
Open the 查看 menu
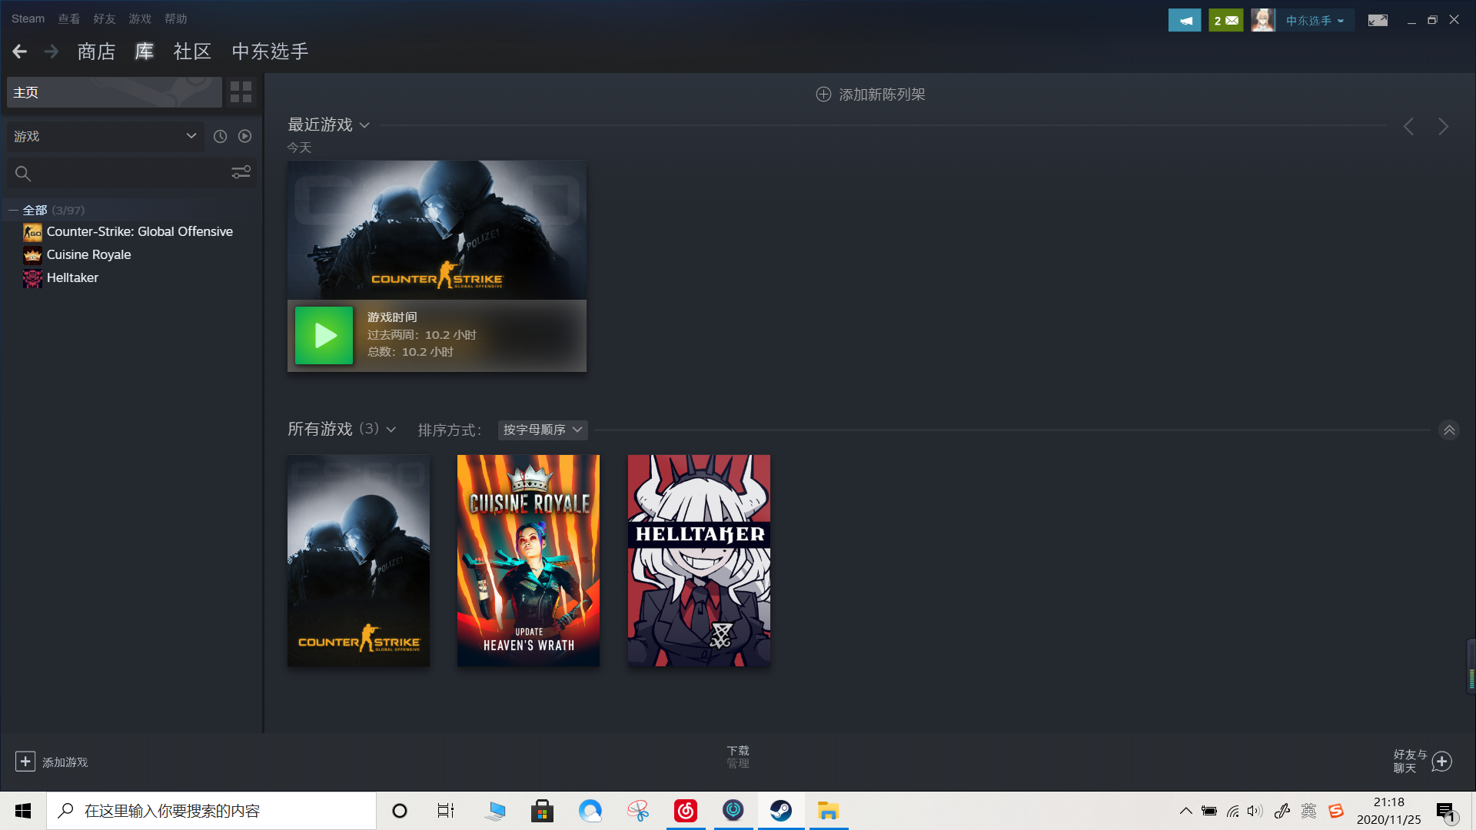(69, 18)
